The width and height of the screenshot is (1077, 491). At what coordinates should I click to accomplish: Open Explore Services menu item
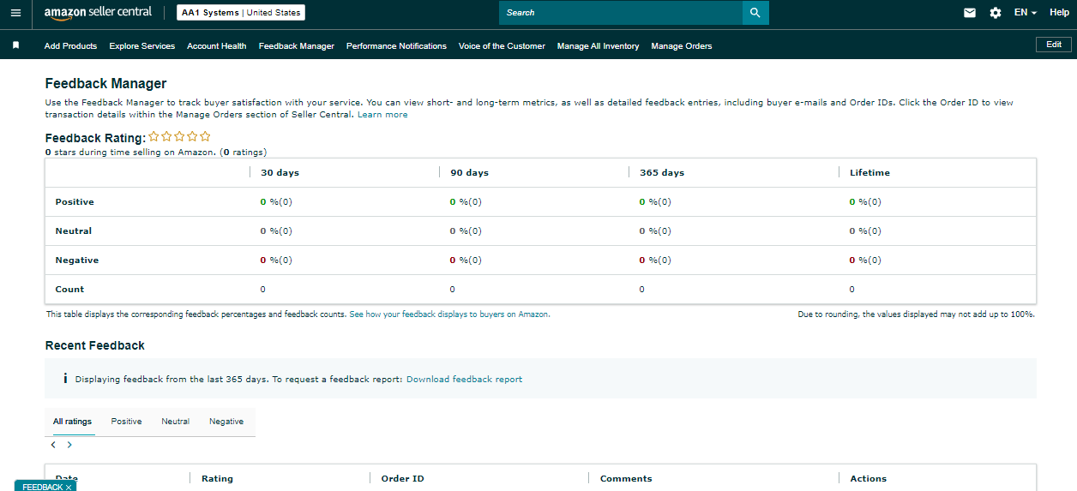(x=142, y=46)
